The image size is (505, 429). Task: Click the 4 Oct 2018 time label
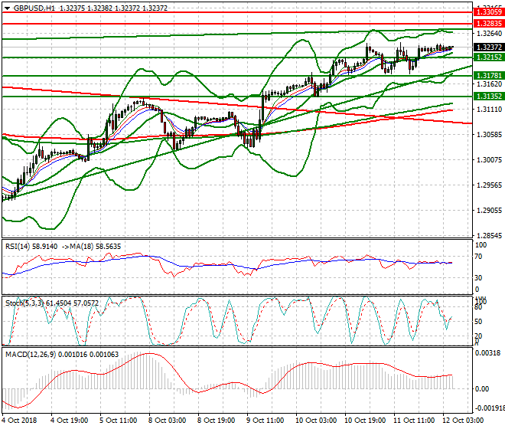point(19,421)
